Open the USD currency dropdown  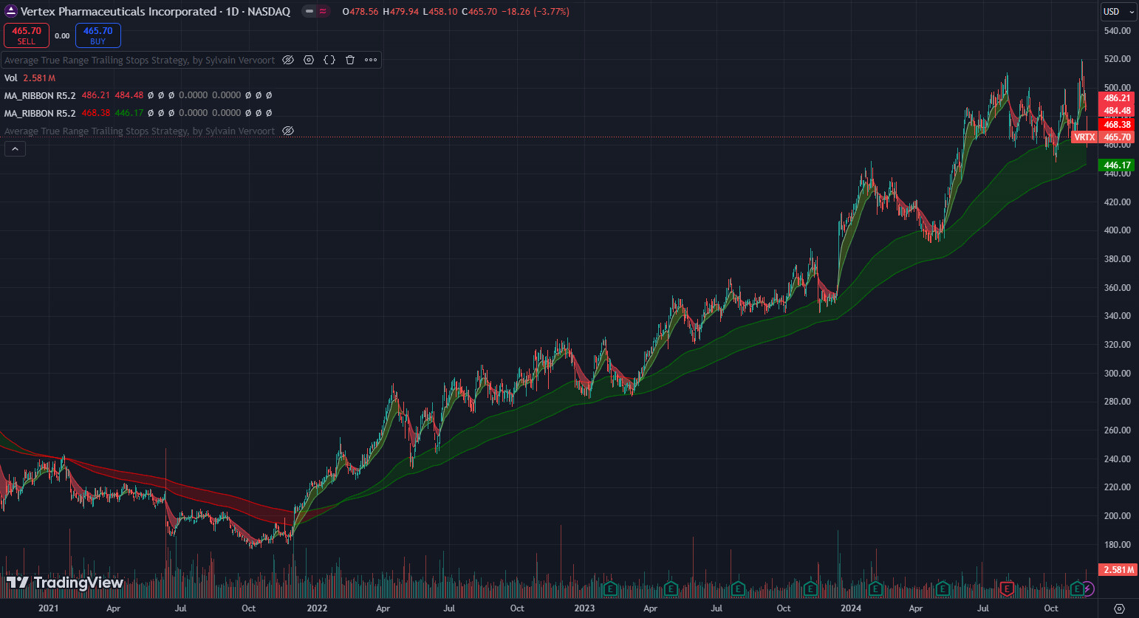coord(1118,11)
